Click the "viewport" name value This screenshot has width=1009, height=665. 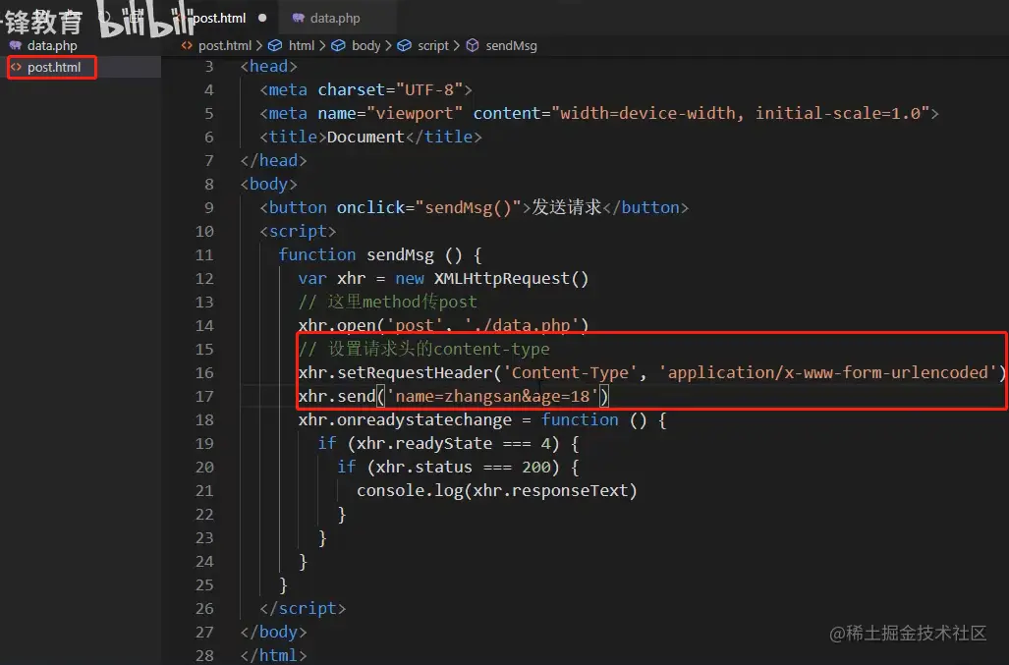415,114
